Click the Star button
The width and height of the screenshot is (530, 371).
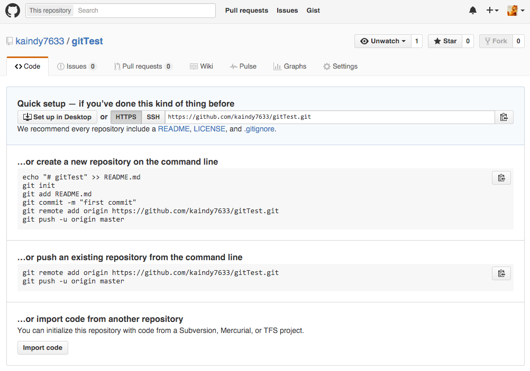click(445, 41)
